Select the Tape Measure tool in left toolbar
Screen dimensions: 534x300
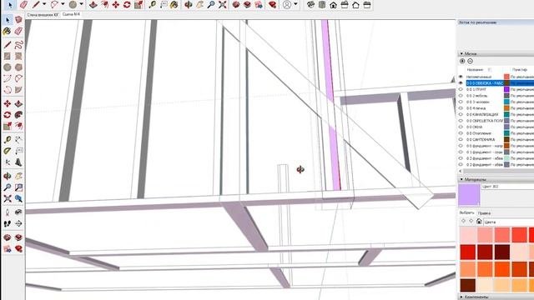coord(8,139)
